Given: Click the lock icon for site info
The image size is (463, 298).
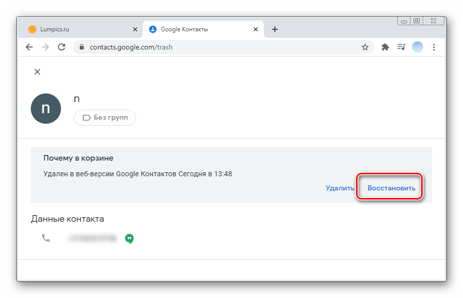Looking at the screenshot, I should pyautogui.click(x=82, y=47).
